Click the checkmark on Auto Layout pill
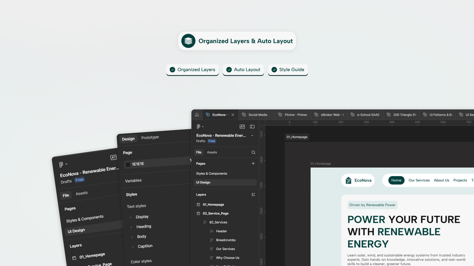 tap(229, 70)
